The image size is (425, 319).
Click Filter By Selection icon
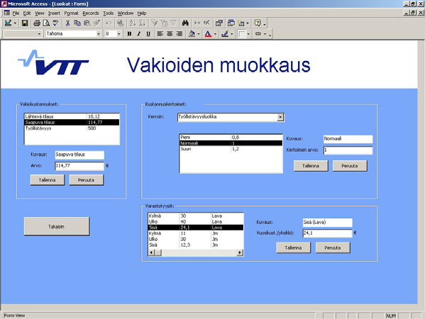tap(154, 23)
